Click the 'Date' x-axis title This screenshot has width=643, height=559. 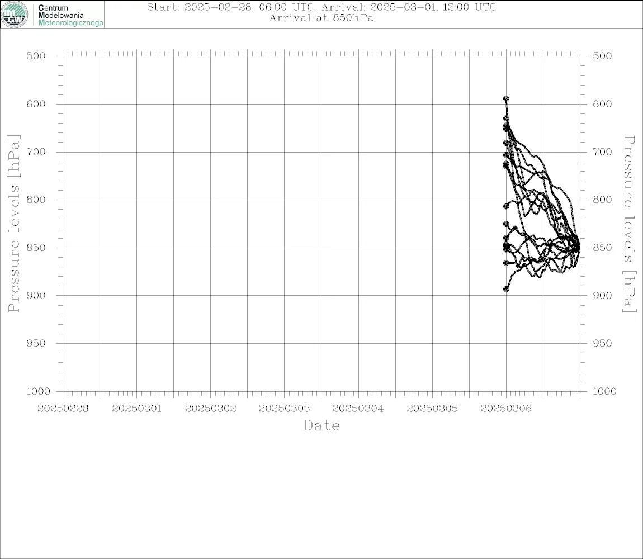(x=321, y=425)
